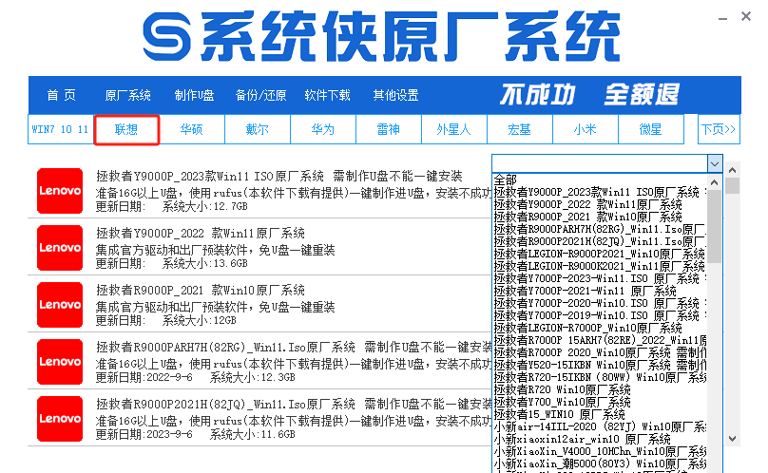
Task: Choose 拯救者Y7000P-2021-Win11 原厂系统 in dropdown
Action: [x=600, y=291]
